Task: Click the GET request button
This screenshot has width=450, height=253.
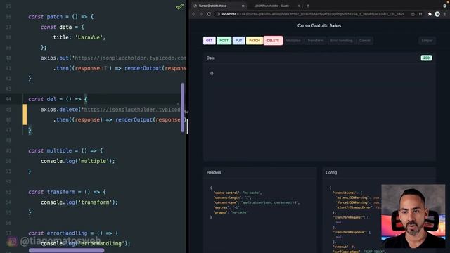Action: (210, 41)
